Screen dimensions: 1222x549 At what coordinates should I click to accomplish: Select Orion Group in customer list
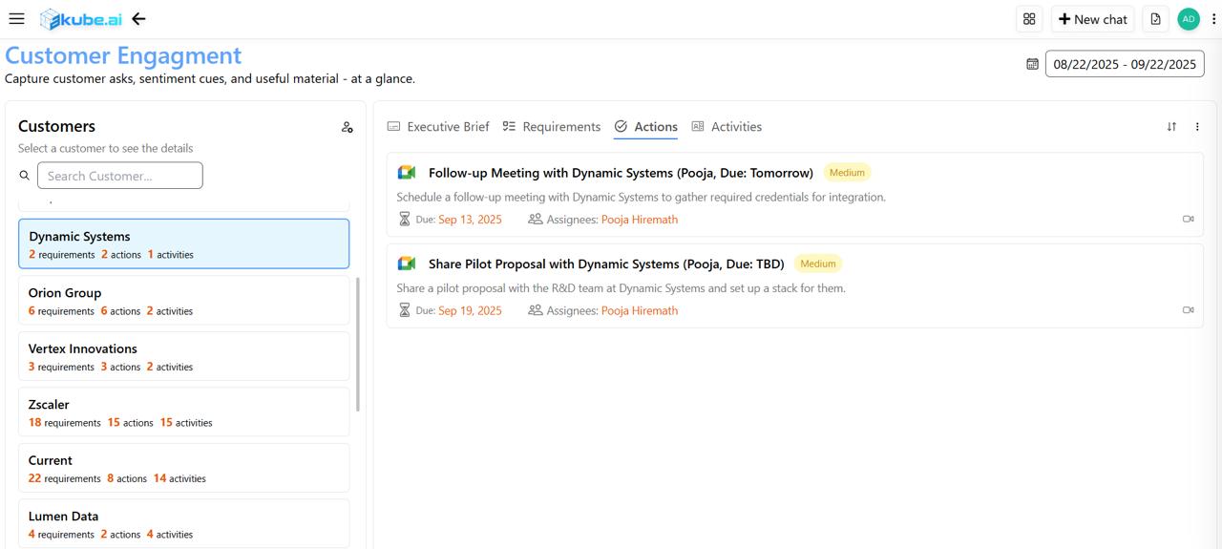tap(183, 301)
